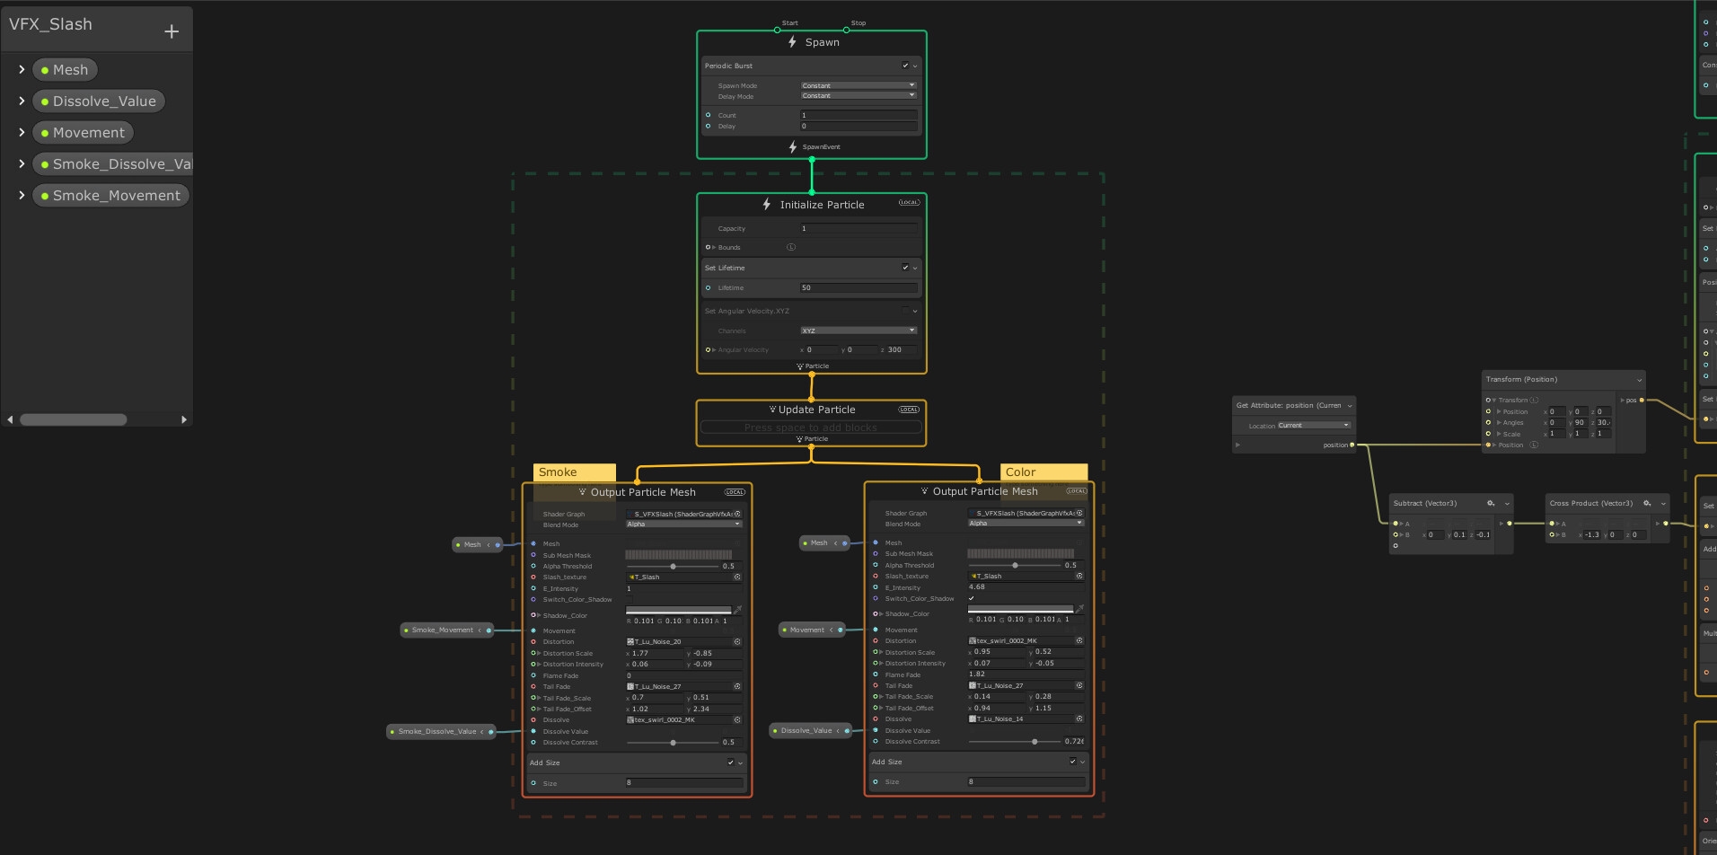This screenshot has height=855, width=1717.
Task: Open Blend Mode dropdown in Color output
Action: pyautogui.click(x=1026, y=523)
